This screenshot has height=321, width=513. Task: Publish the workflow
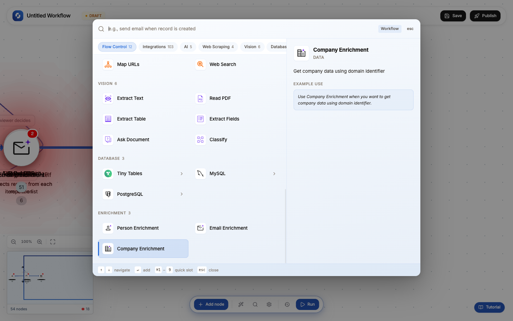[485, 16]
